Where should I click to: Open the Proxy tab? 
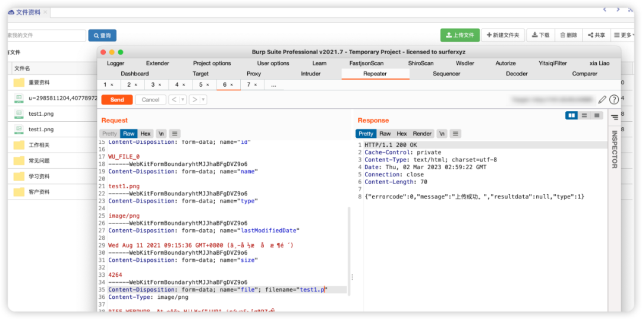click(254, 74)
